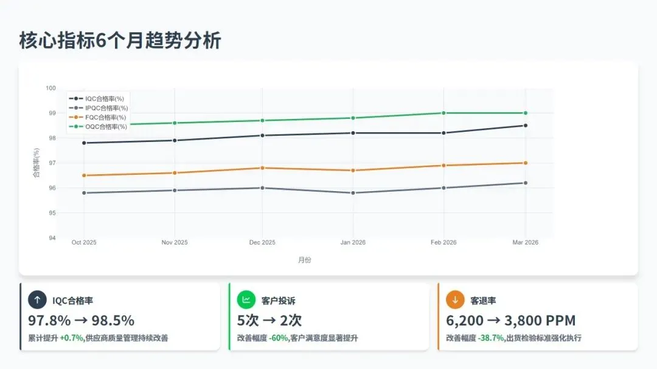
Task: Click the Nov 2025 x-axis label
Action: [x=175, y=242]
